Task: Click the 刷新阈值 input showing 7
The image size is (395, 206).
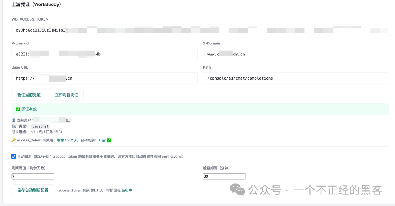Action: pos(33,176)
